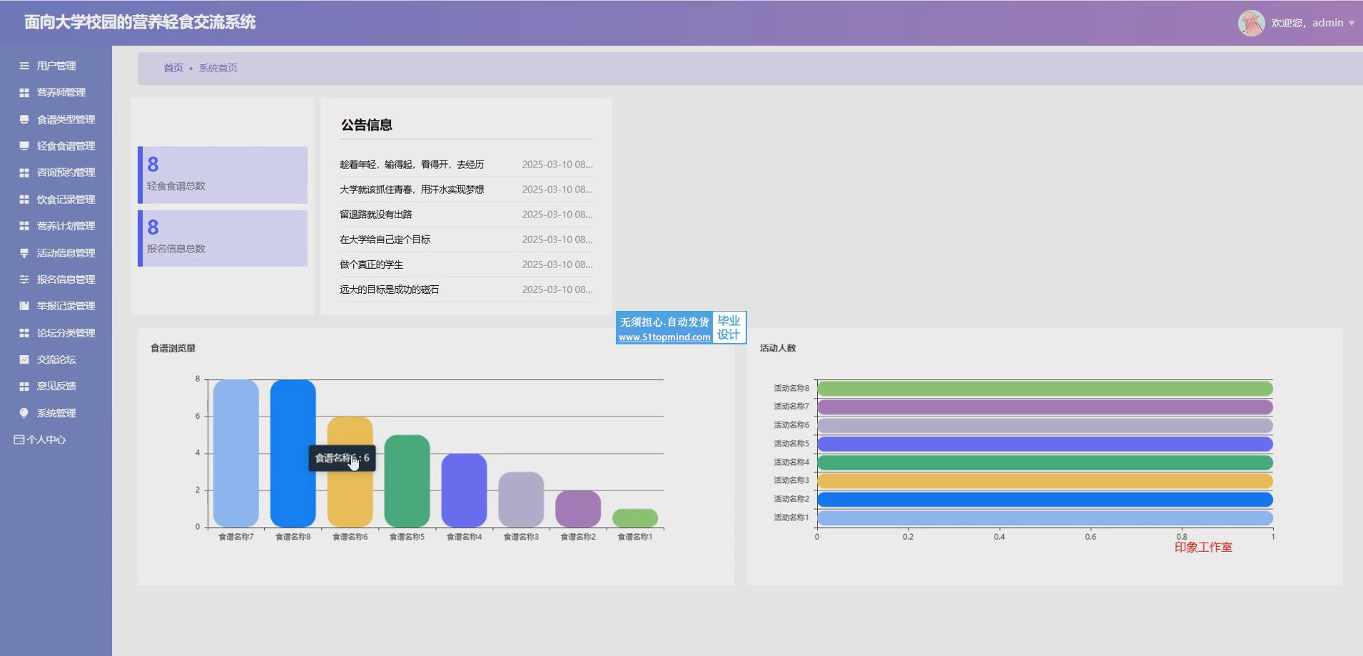The width and height of the screenshot is (1363, 656).
Task: Click the 活动信息管理 sidebar icon
Action: [x=24, y=252]
